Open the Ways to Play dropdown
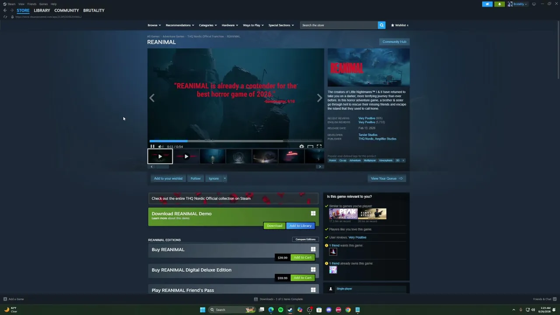The width and height of the screenshot is (560, 315). click(253, 25)
